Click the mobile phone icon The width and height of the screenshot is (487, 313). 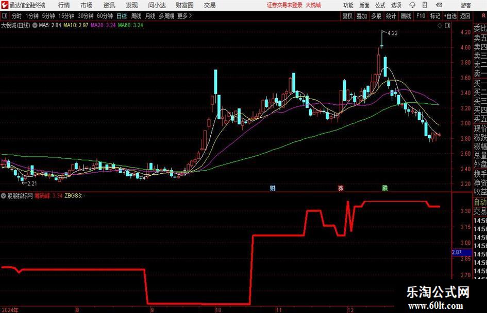[425, 5]
